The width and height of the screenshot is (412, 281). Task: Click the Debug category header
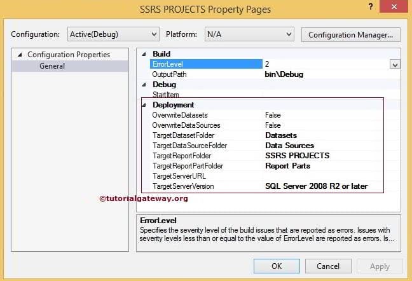(165, 85)
